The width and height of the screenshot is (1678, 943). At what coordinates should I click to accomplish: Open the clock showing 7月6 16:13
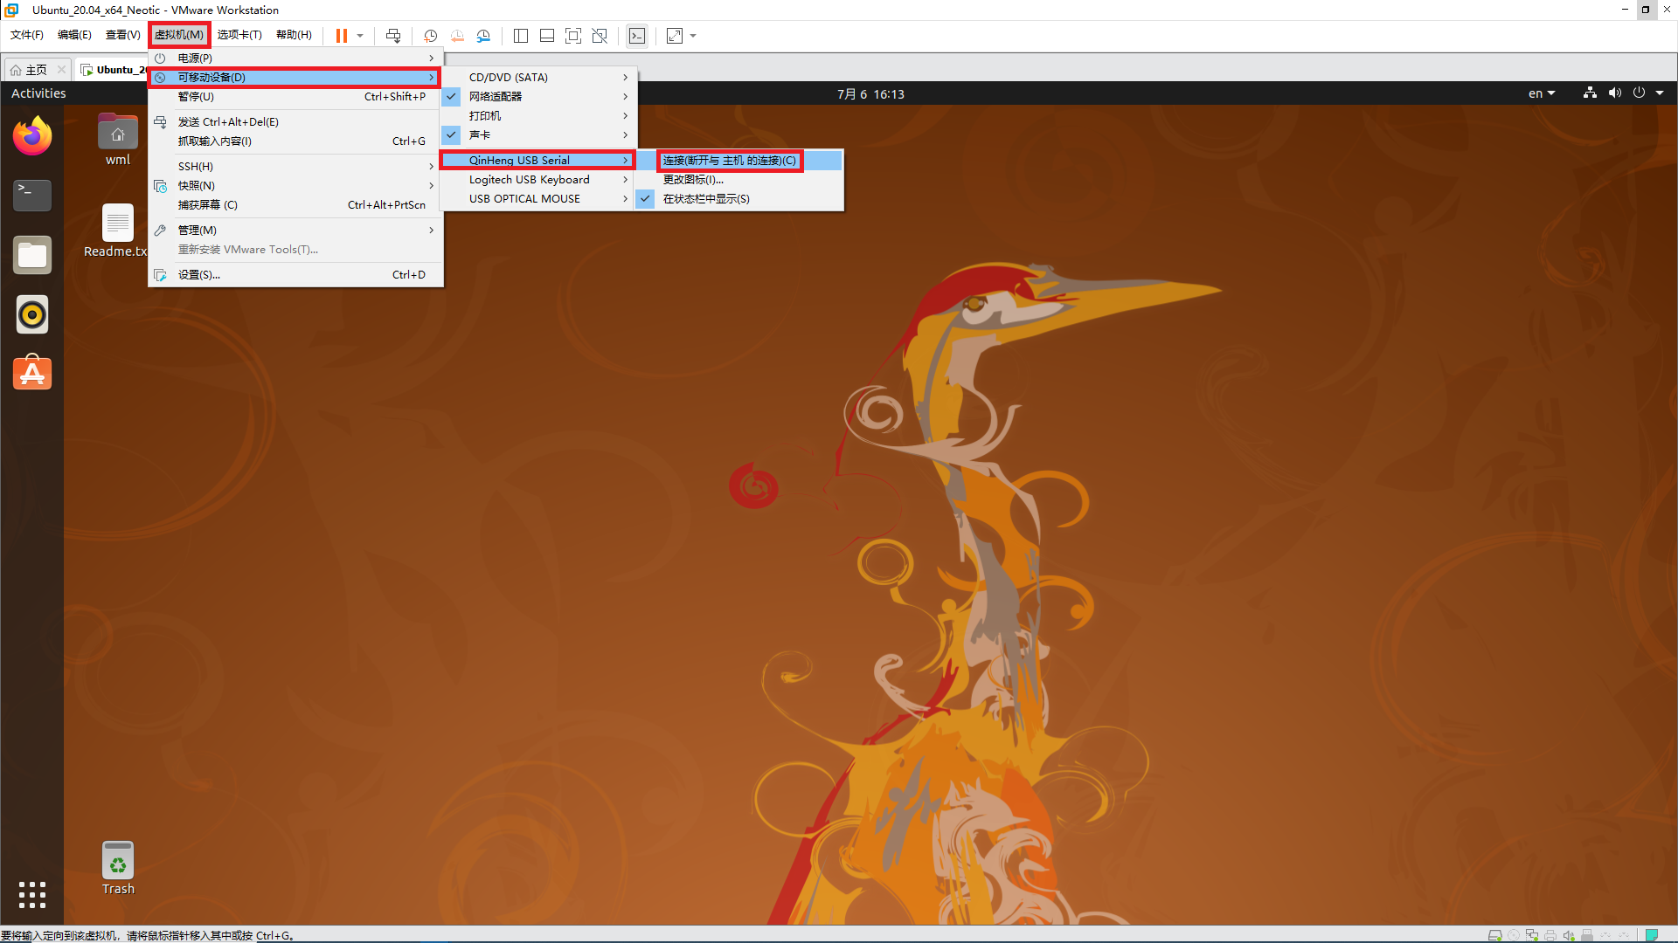870,93
